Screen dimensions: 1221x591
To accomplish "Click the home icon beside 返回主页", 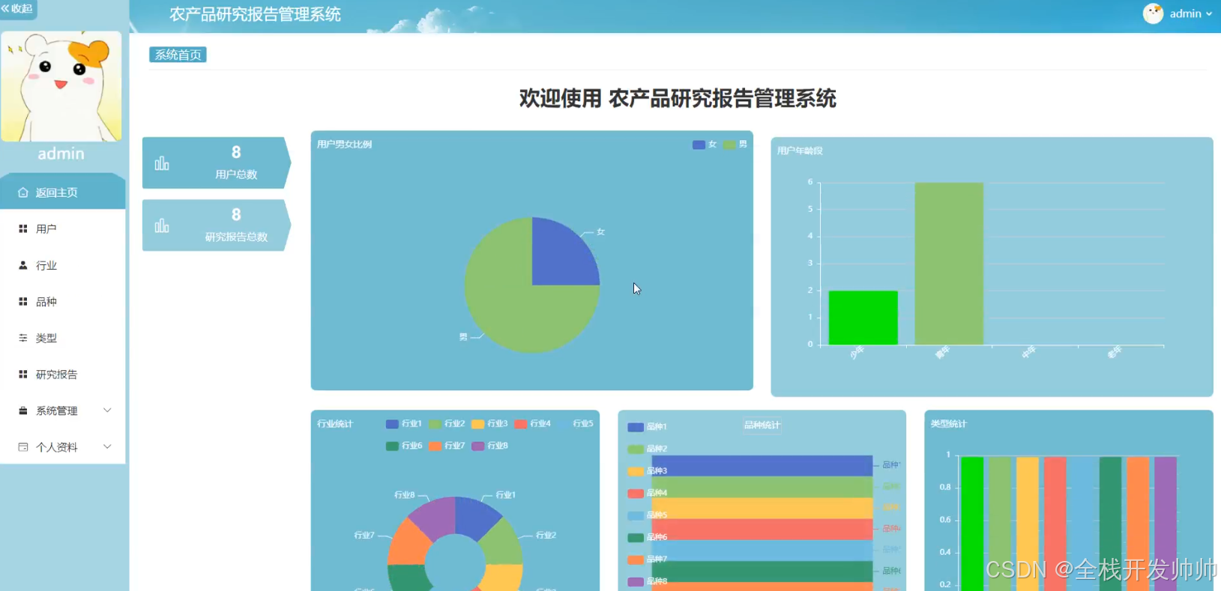I will (x=23, y=193).
